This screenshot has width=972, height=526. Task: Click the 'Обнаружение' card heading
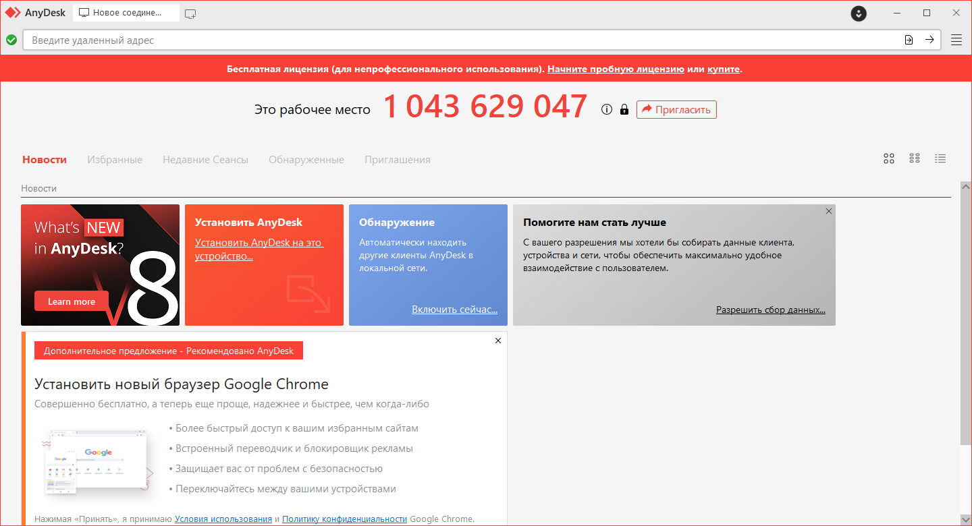(x=397, y=222)
